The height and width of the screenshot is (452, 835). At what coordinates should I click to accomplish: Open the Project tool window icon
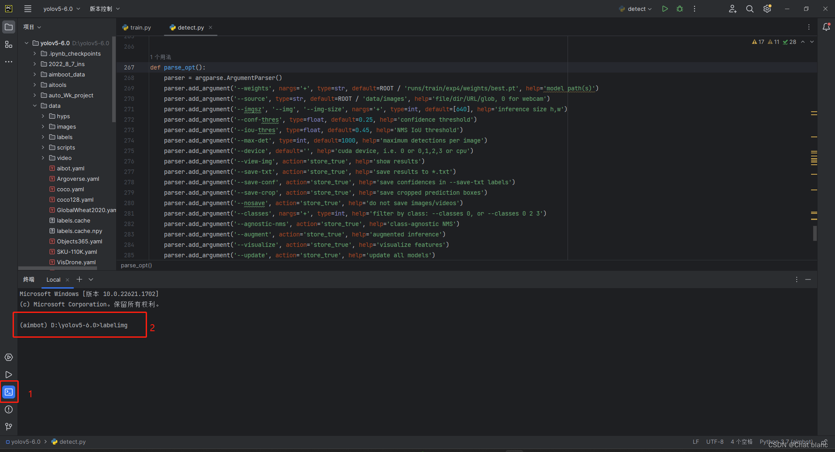coord(9,27)
